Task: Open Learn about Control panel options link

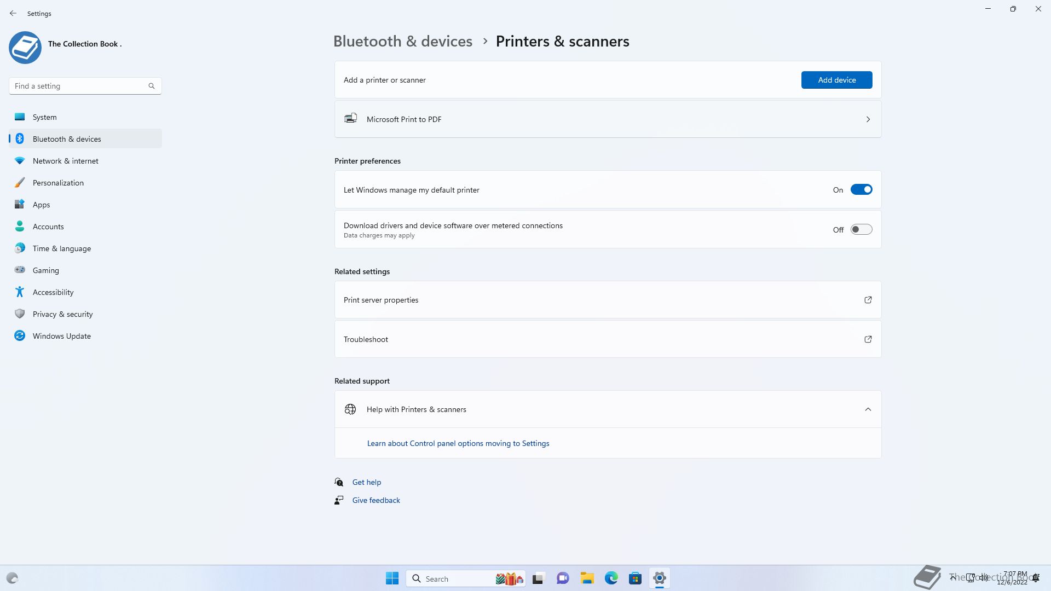Action: [458, 443]
